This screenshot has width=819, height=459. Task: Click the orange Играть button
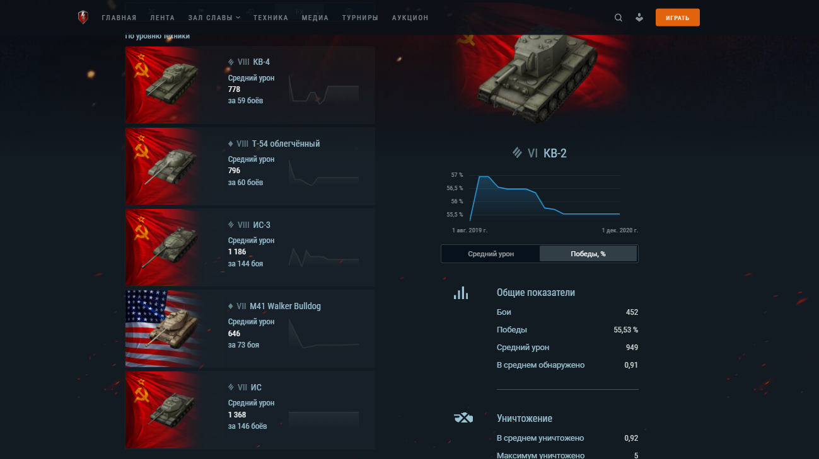678,18
